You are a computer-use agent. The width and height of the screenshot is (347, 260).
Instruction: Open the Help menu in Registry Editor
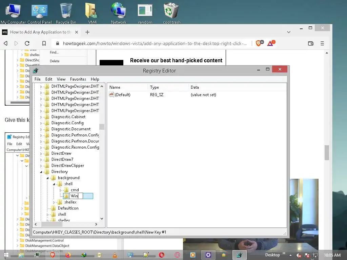coord(95,79)
